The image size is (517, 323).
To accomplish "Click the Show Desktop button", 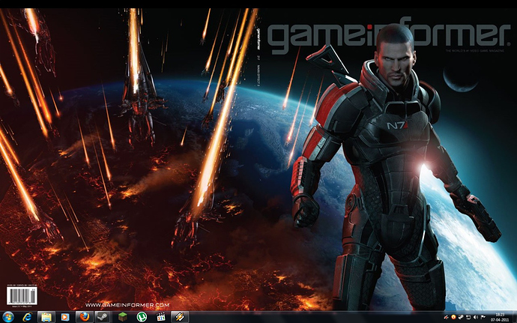I will (515, 316).
